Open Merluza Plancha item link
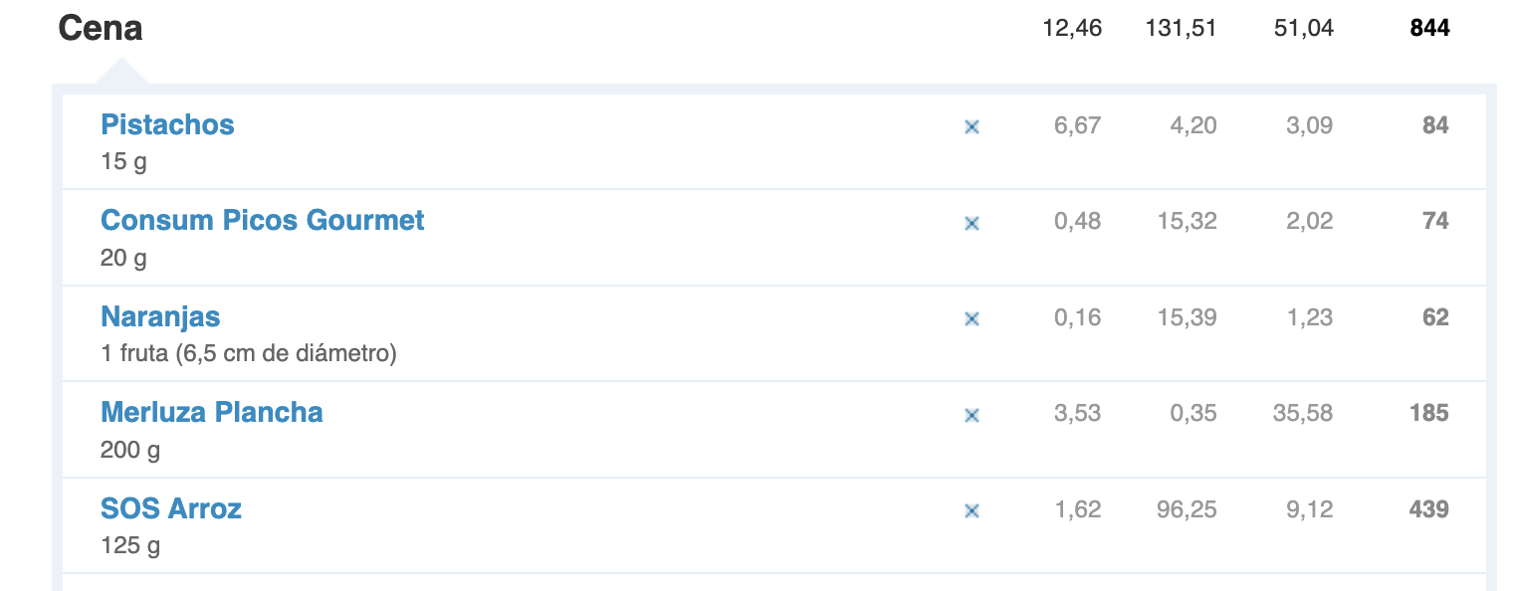The width and height of the screenshot is (1513, 591). coord(212,412)
